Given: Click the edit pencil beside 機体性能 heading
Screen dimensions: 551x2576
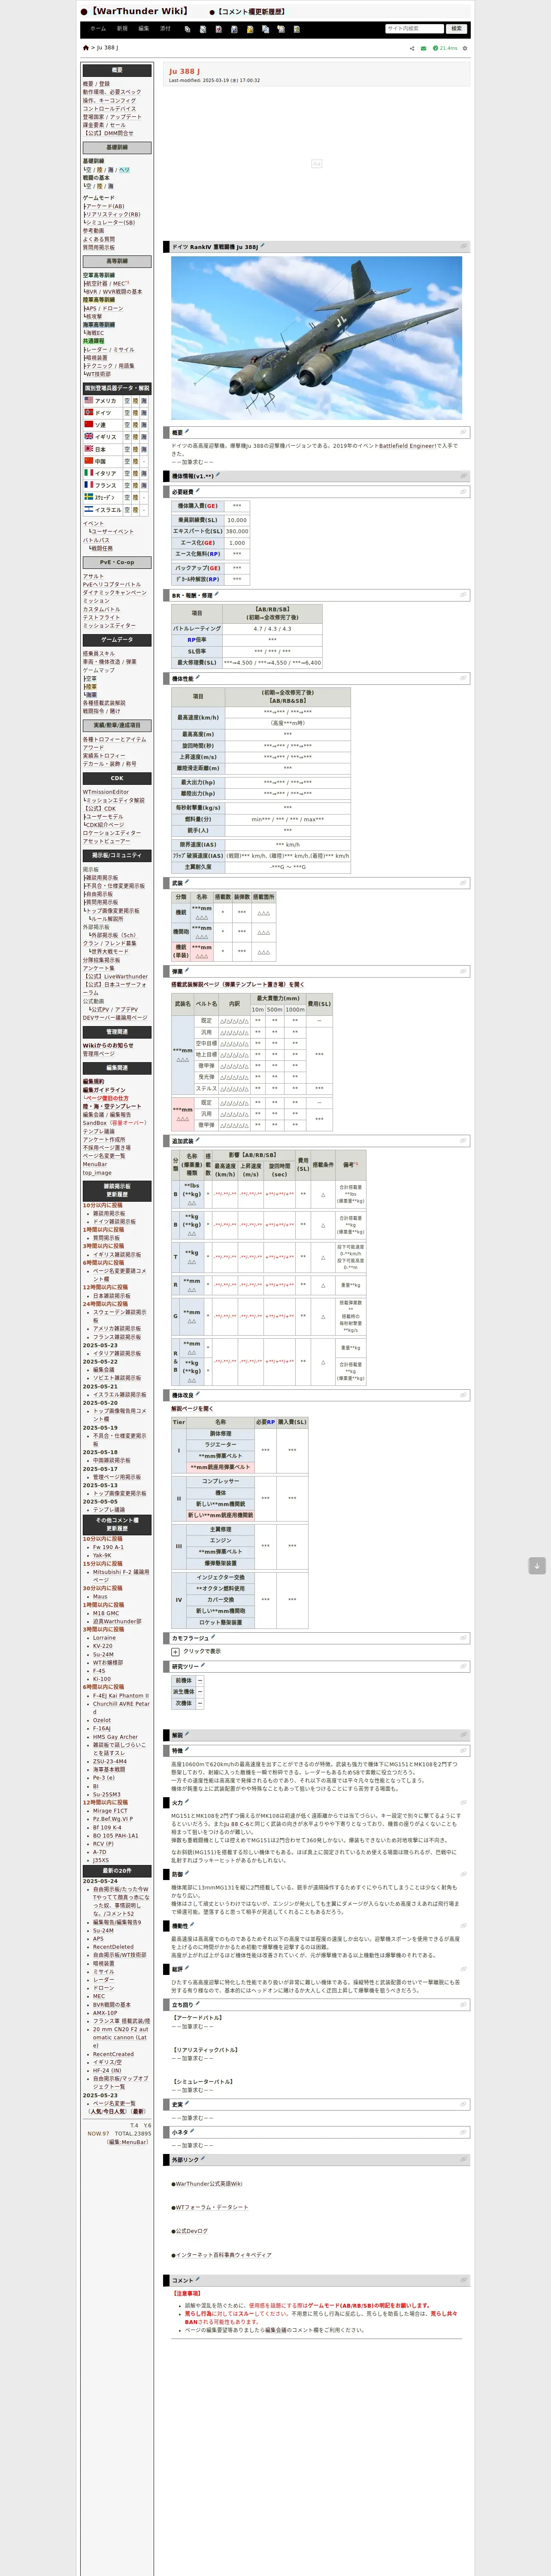Looking at the screenshot, I should (x=197, y=677).
